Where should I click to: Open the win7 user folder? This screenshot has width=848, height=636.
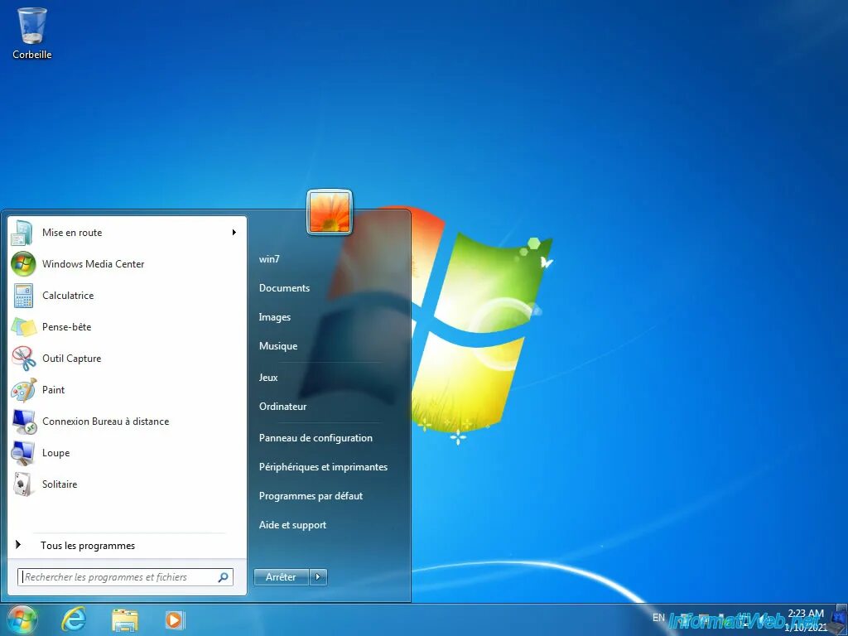pos(269,259)
